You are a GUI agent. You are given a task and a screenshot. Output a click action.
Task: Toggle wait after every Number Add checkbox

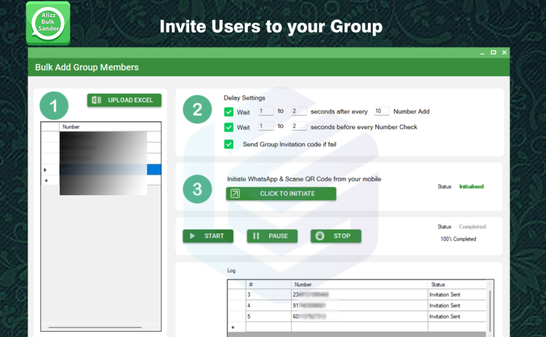click(x=229, y=112)
